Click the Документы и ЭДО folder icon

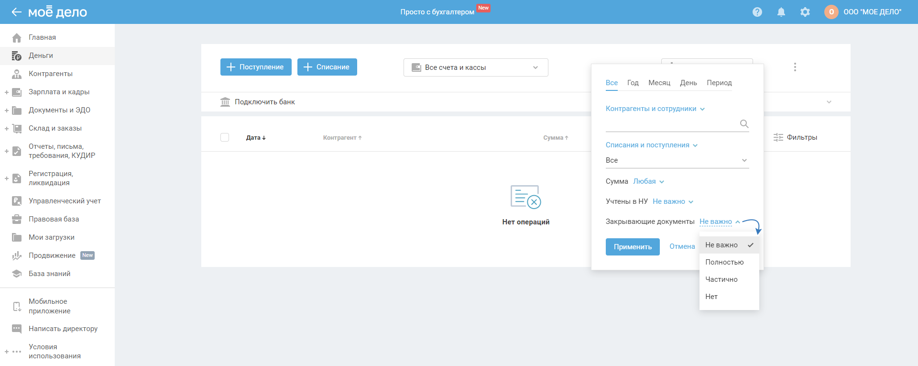17,110
